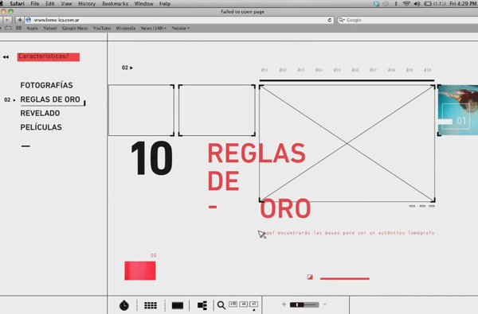
Task: Expand the News (148) bookmark dropdown
Action: 154,28
